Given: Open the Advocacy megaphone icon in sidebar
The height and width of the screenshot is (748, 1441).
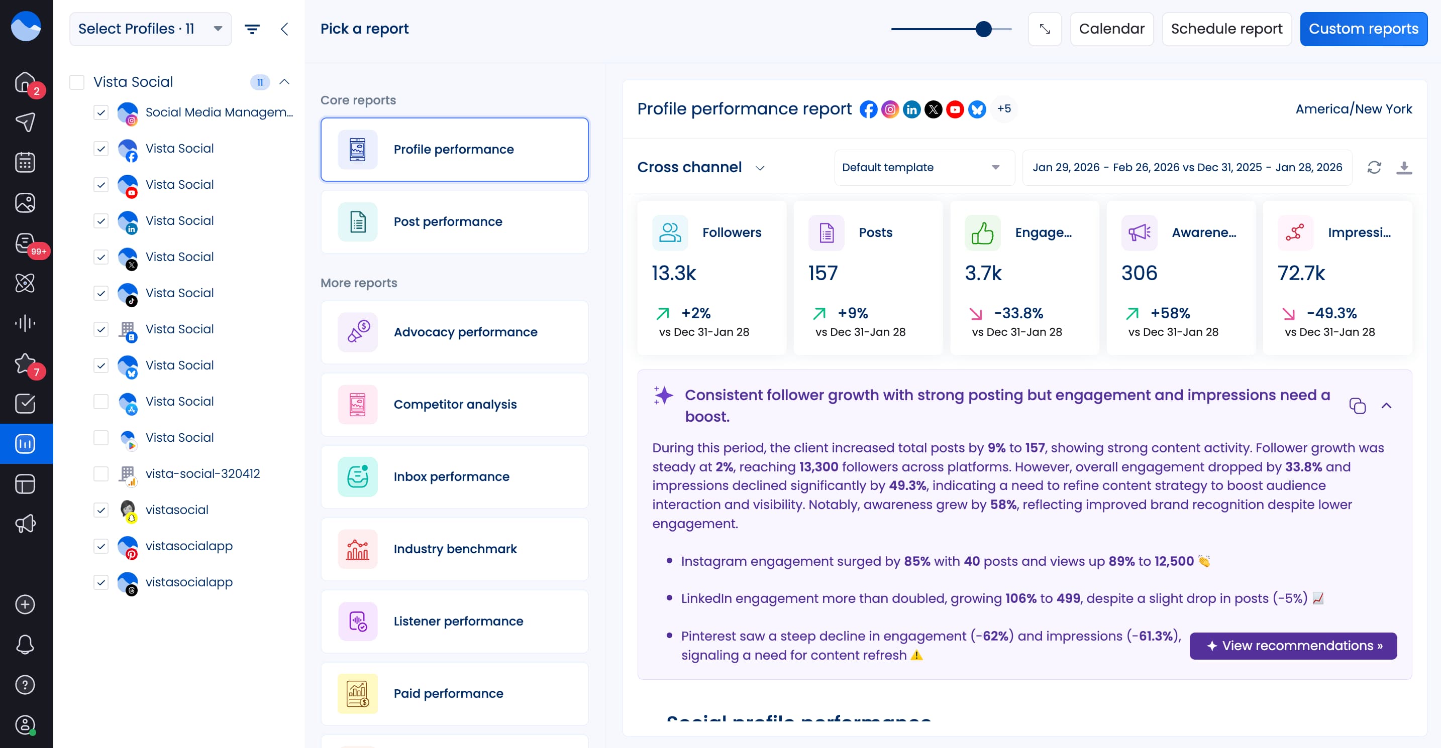Looking at the screenshot, I should click(x=25, y=524).
